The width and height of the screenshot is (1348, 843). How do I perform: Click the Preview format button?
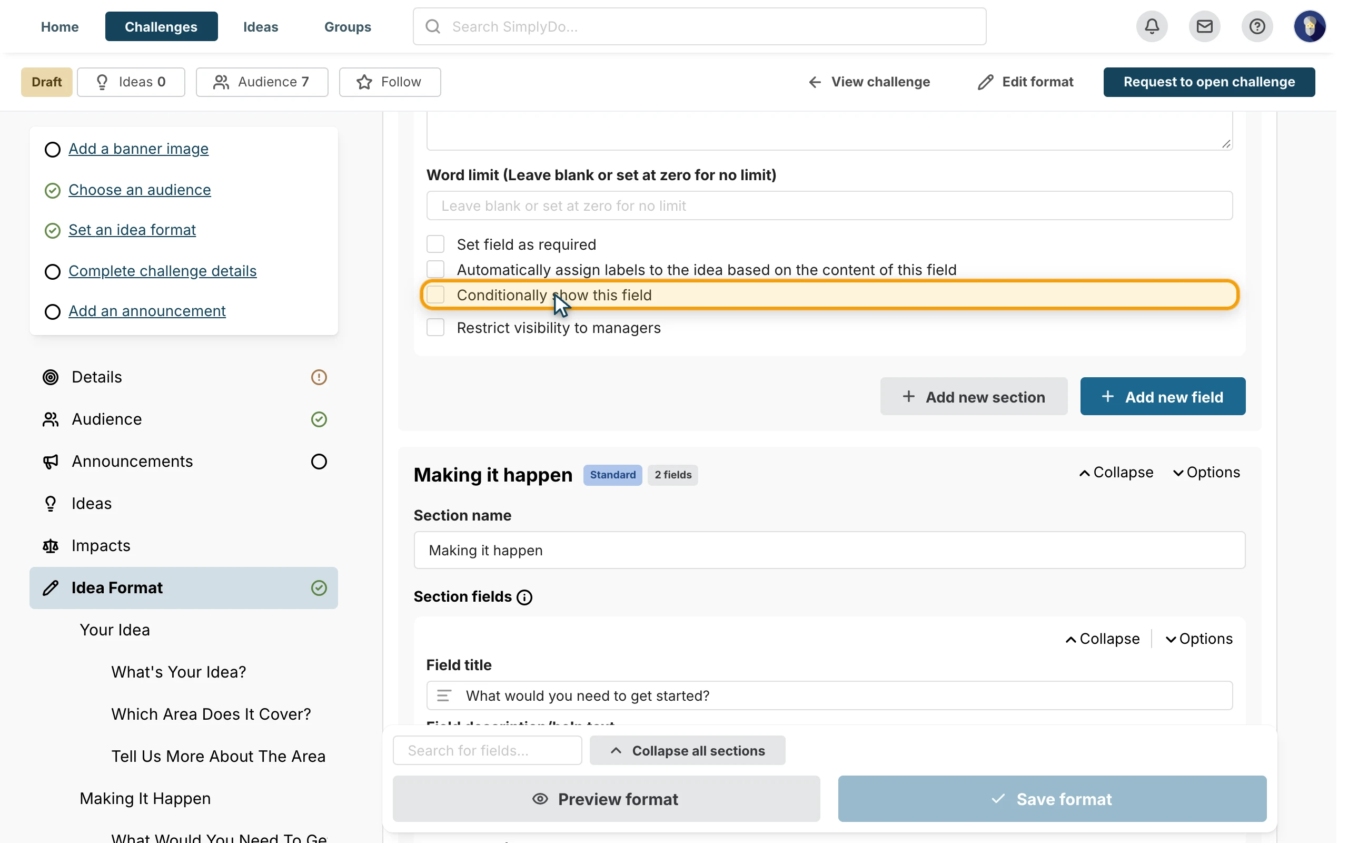click(606, 799)
